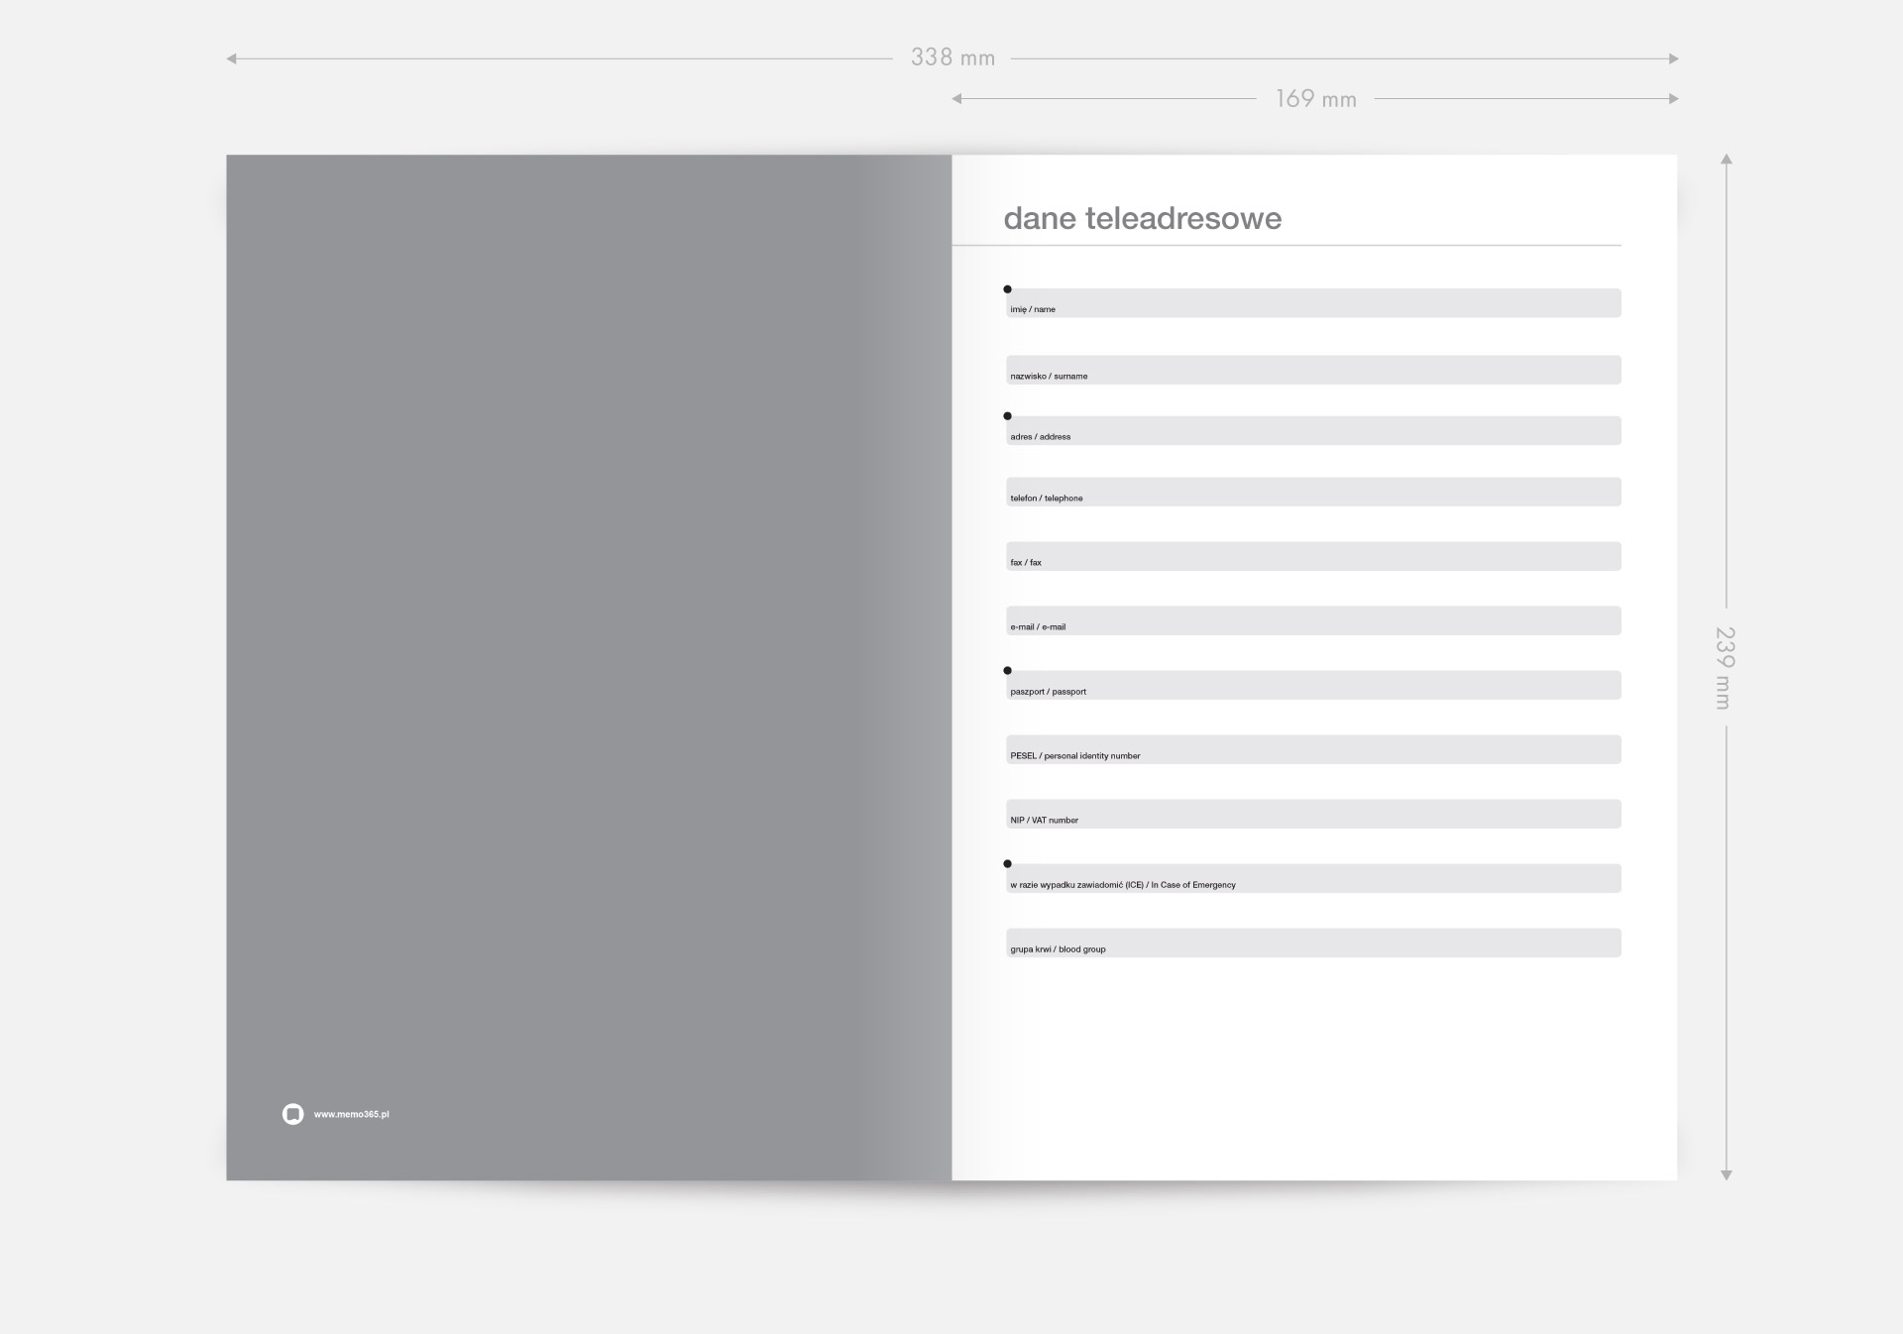Screen dimensions: 1903x1334
Task: Click the PESEL personal identity number field
Action: pos(1313,749)
